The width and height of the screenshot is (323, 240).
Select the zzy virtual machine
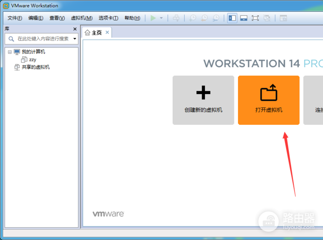coord(33,59)
